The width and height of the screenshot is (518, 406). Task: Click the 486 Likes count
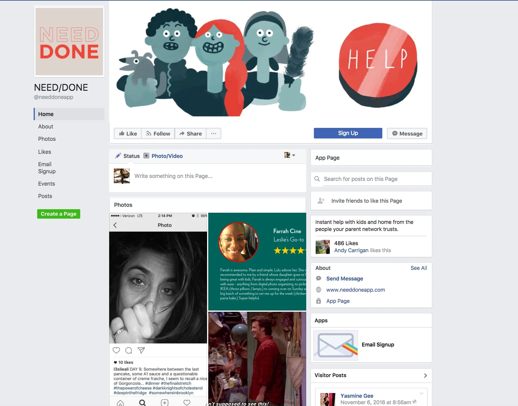click(x=346, y=243)
